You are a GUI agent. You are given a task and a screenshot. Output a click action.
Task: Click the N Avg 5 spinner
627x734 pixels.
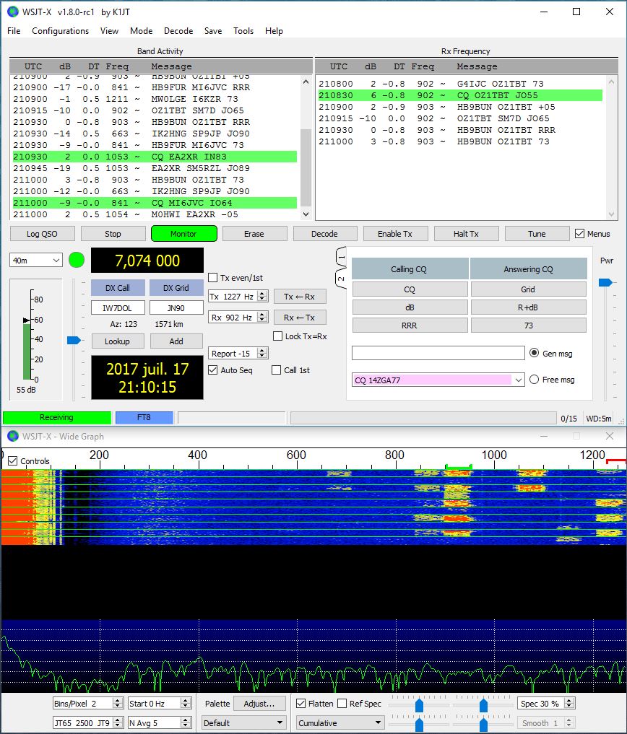160,722
